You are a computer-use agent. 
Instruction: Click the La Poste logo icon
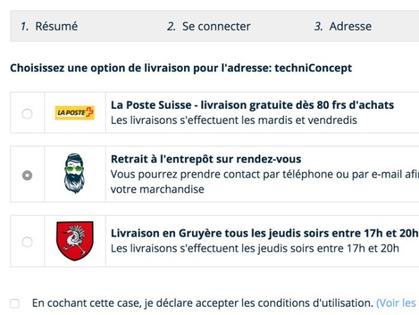[x=75, y=113]
